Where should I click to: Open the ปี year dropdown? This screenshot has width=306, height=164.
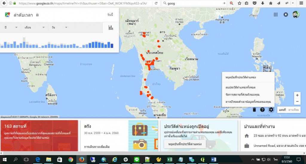11,27
